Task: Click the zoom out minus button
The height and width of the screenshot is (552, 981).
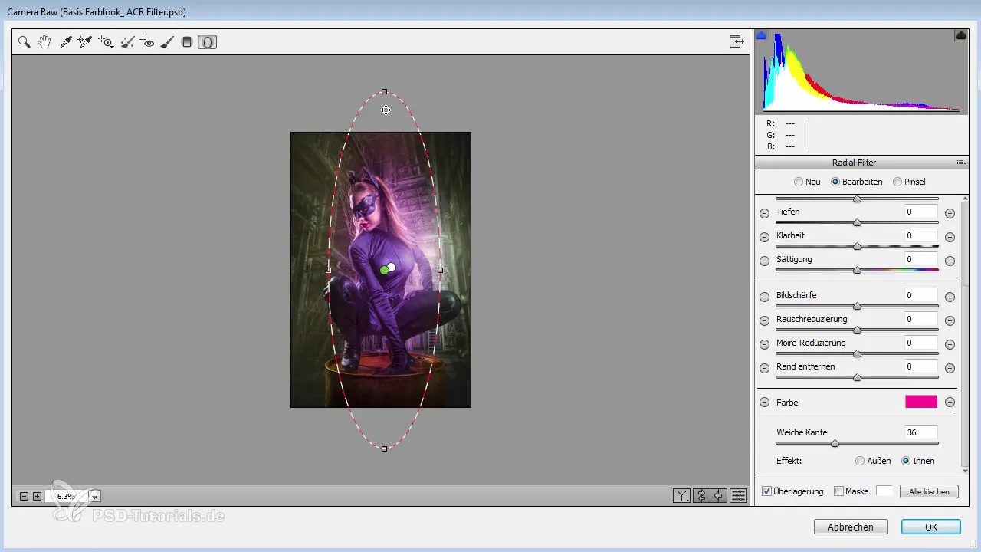Action: [24, 496]
